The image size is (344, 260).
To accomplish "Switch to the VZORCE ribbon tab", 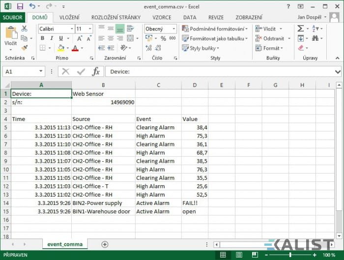I will coord(162,18).
